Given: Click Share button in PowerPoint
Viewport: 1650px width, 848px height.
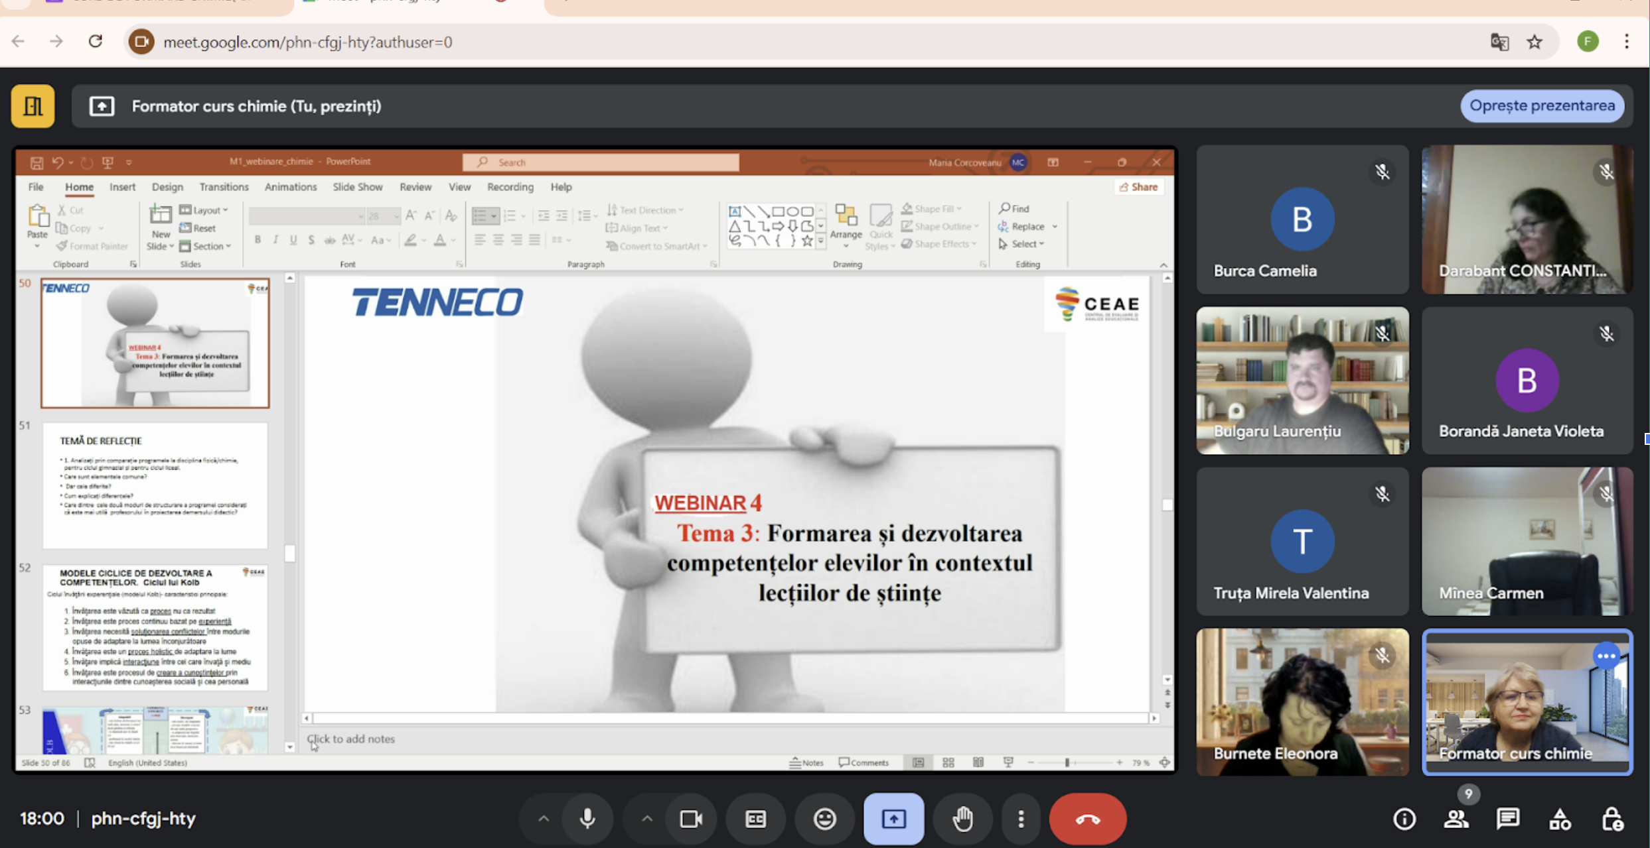Looking at the screenshot, I should point(1139,187).
